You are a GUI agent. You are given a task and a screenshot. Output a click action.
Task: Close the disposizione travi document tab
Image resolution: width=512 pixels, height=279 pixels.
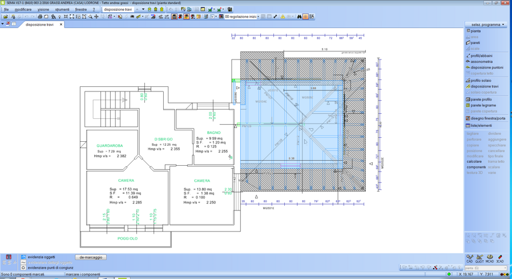pos(61,25)
